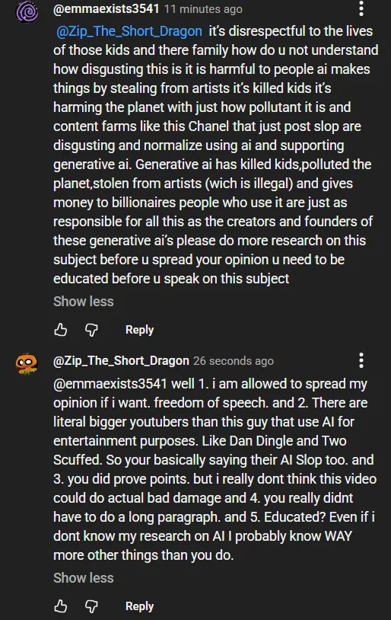The width and height of the screenshot is (391, 620).
Task: Open the '26 seconds ago' timestamp link
Action: coord(234,360)
